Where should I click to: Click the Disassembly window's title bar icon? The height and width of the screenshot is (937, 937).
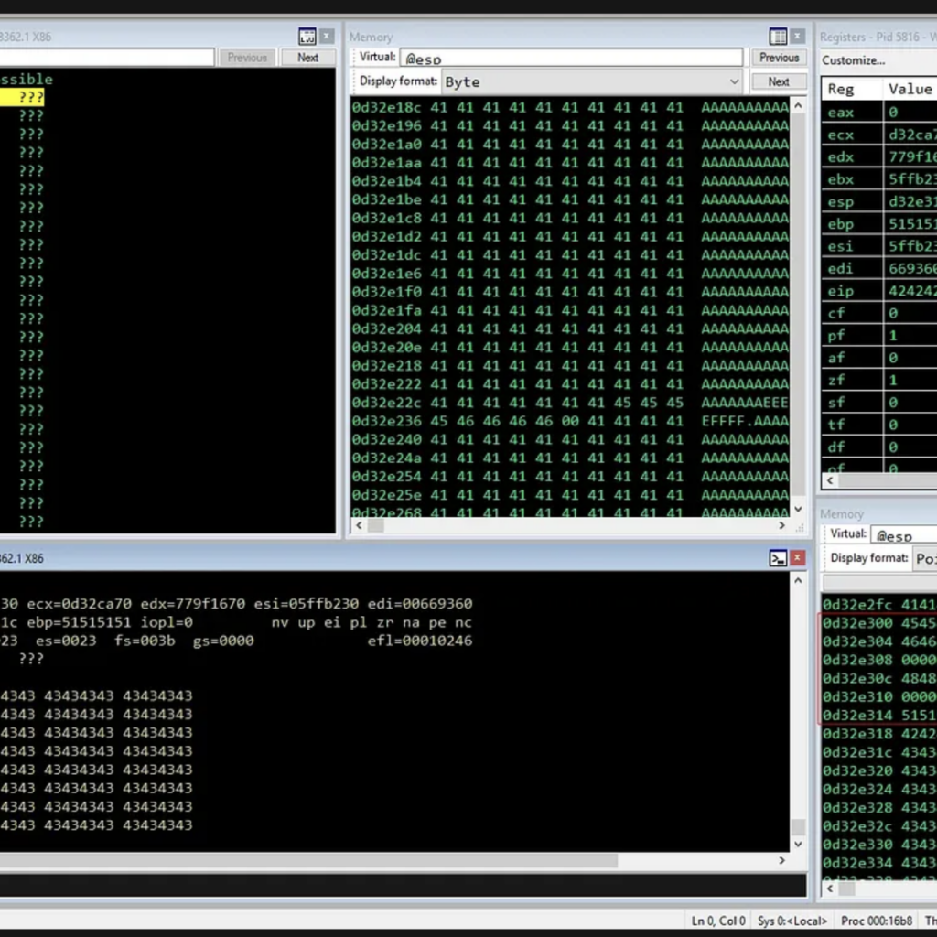point(307,37)
